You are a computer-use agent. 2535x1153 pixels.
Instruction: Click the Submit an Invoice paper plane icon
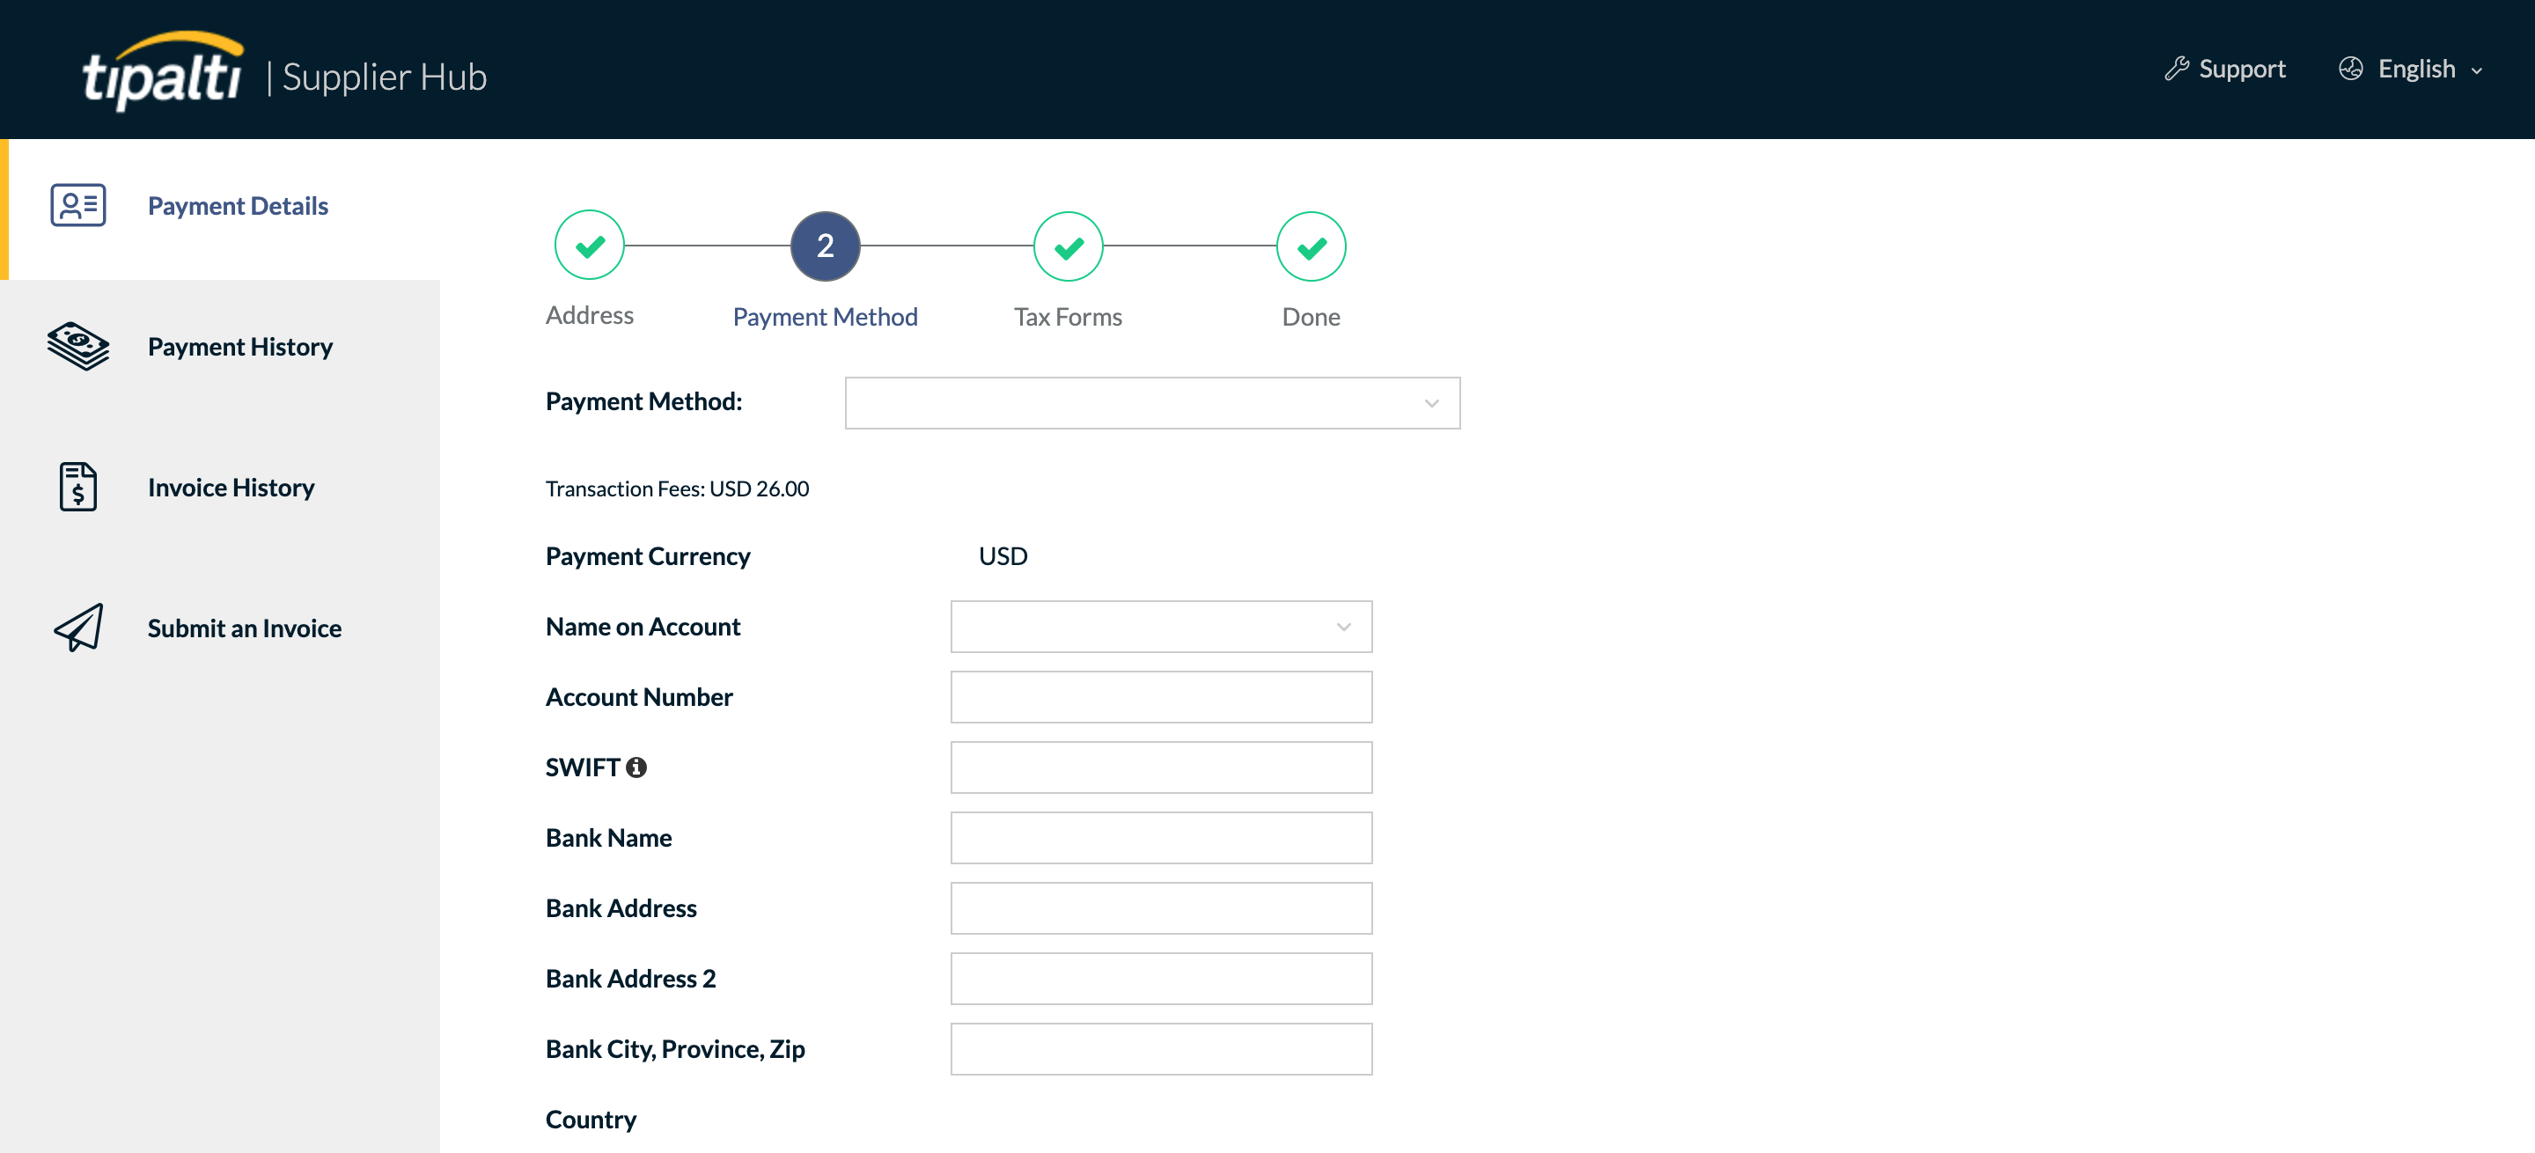pyautogui.click(x=77, y=628)
